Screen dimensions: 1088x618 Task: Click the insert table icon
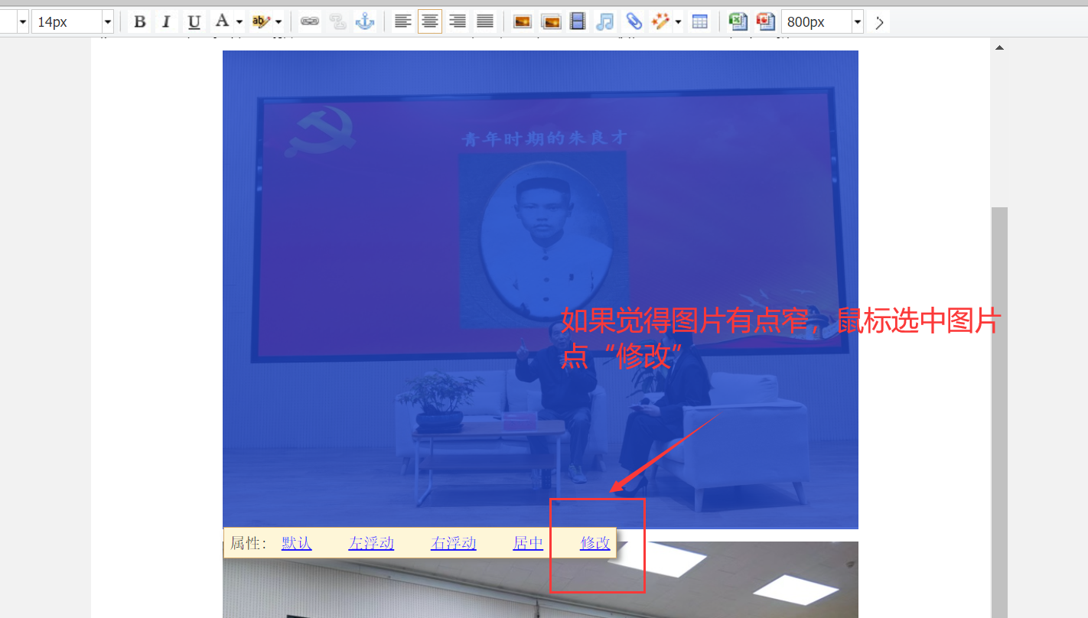coord(699,22)
